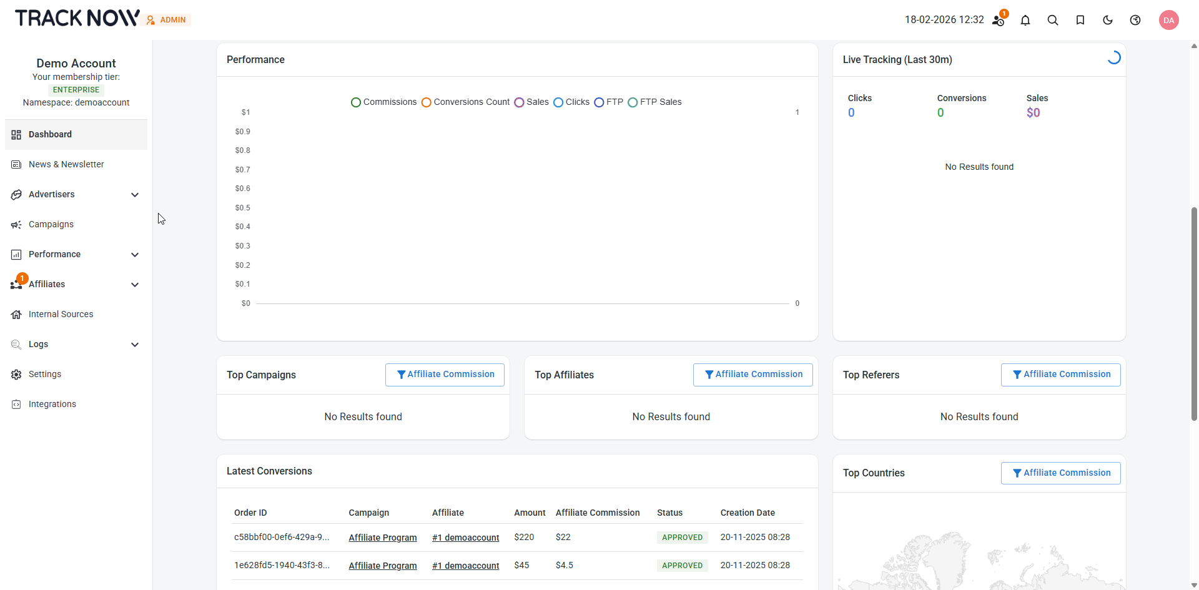
Task: Open the notifications bell icon
Action: point(1025,20)
